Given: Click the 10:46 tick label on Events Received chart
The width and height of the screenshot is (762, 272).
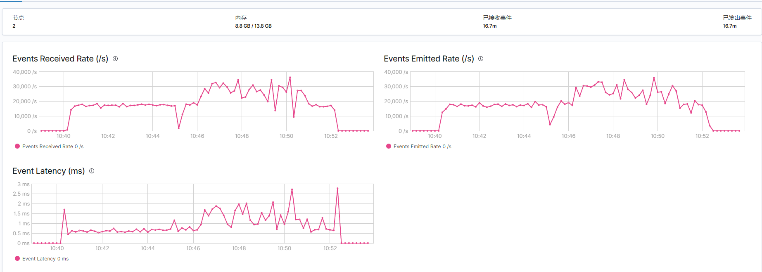Looking at the screenshot, I should [x=197, y=136].
